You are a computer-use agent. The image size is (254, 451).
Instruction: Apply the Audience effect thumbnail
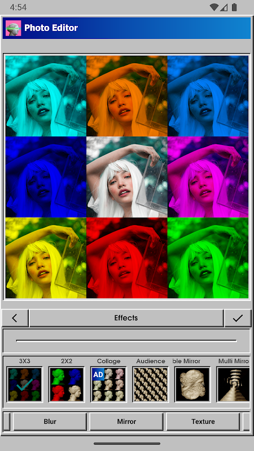coord(151,384)
